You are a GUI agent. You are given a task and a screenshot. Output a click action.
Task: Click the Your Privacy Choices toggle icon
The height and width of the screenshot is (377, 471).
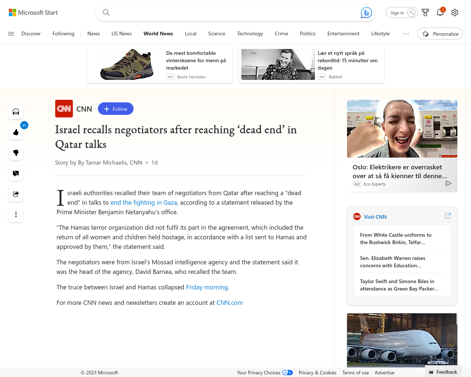[x=287, y=373]
